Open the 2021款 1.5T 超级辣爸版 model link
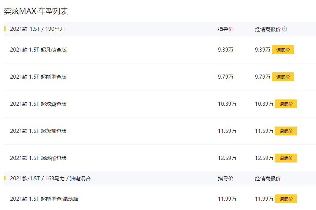Image resolution: width=316 pixels, height=210 pixels. 38,131
